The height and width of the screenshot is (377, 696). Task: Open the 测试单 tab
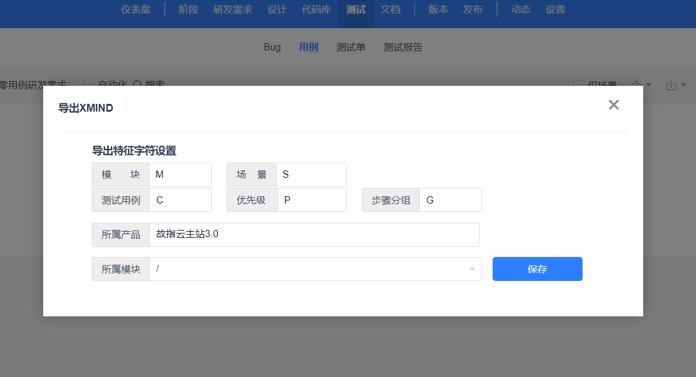(350, 47)
